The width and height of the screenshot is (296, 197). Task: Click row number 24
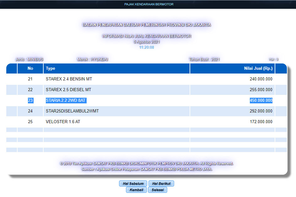tap(30, 111)
